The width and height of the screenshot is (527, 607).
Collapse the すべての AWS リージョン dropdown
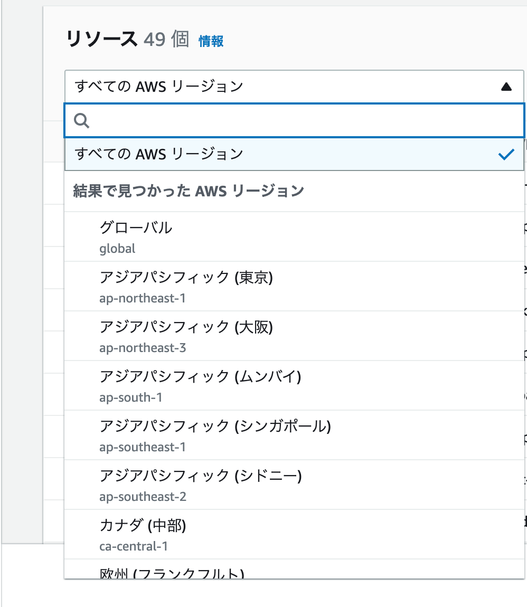(x=294, y=87)
